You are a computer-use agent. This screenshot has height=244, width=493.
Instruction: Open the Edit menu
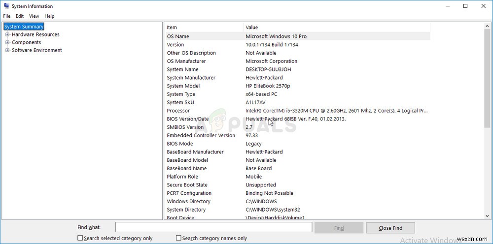pyautogui.click(x=20, y=16)
